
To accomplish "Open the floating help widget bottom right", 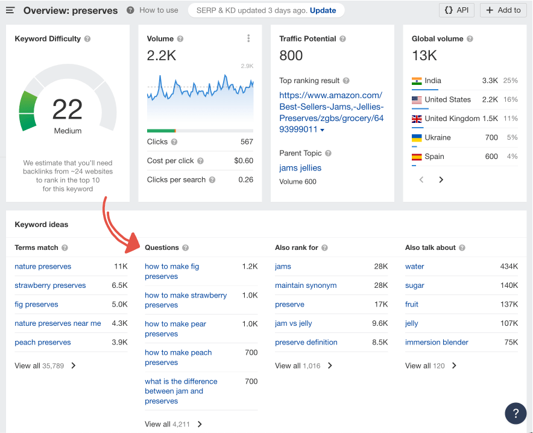I will click(516, 413).
